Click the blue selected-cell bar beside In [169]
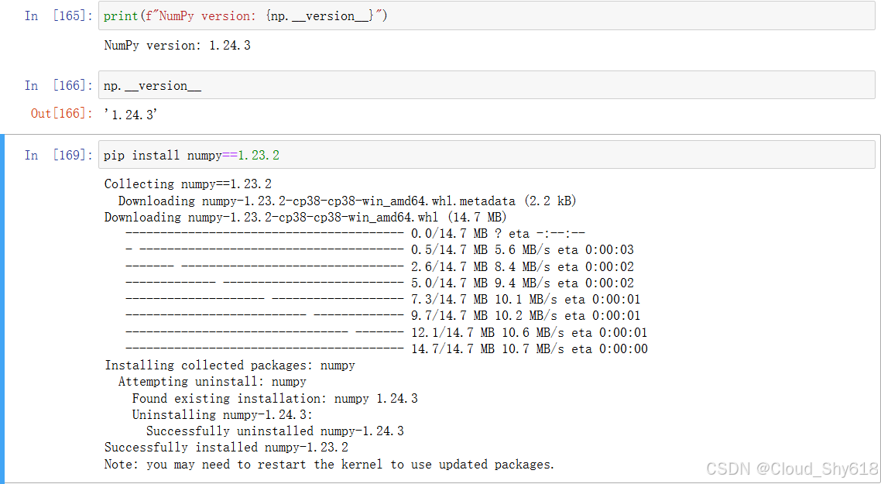The image size is (881, 484). tap(2, 309)
